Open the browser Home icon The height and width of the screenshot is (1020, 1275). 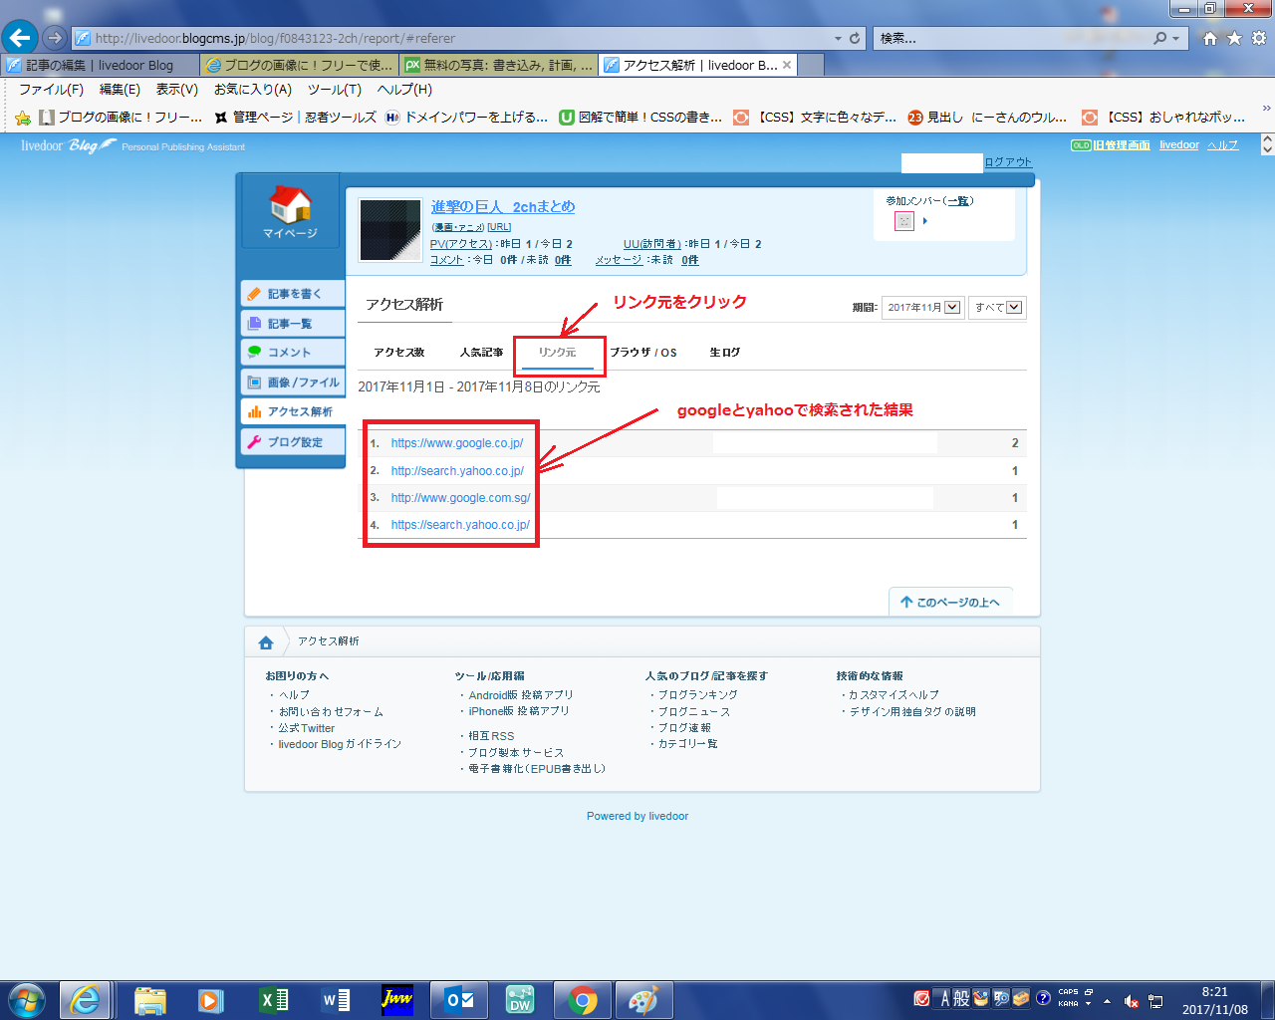click(x=1210, y=38)
